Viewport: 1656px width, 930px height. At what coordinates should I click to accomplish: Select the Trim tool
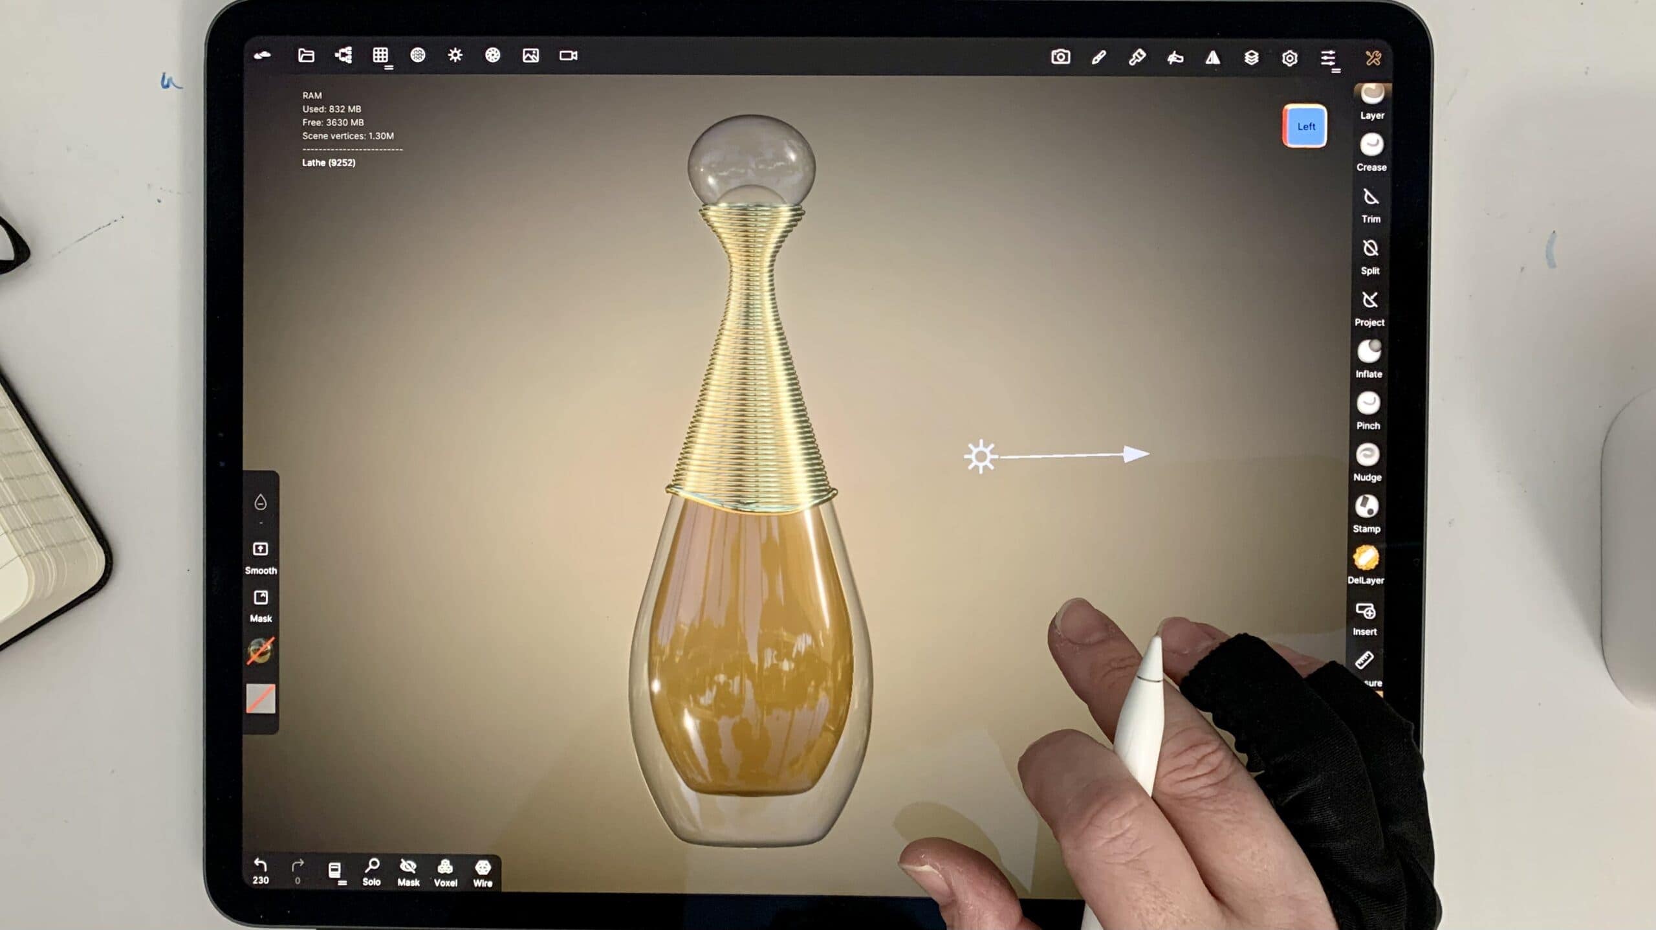click(1370, 197)
